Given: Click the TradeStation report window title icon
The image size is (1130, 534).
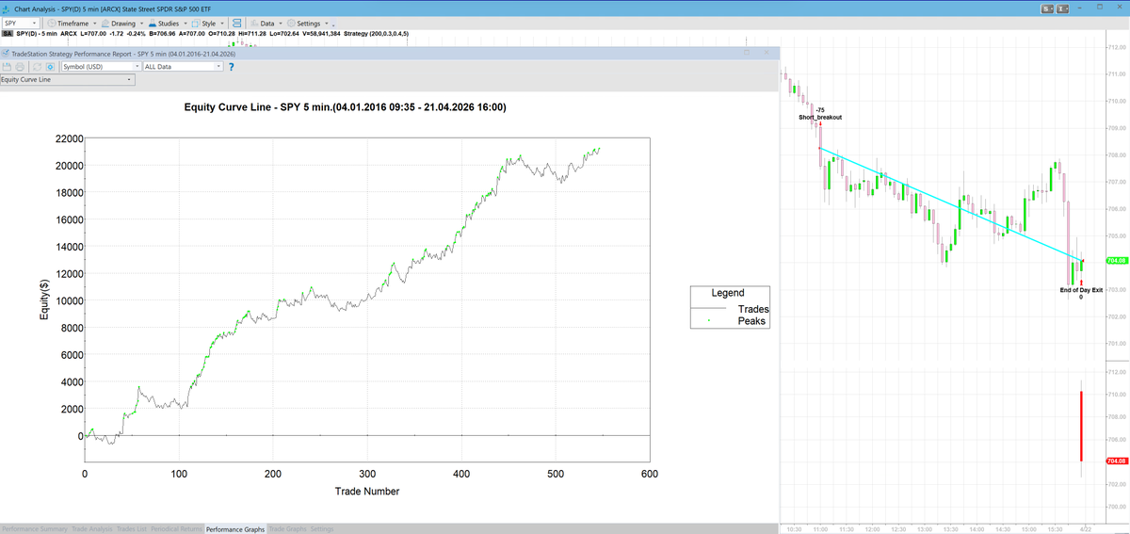Looking at the screenshot, I should tap(6, 55).
